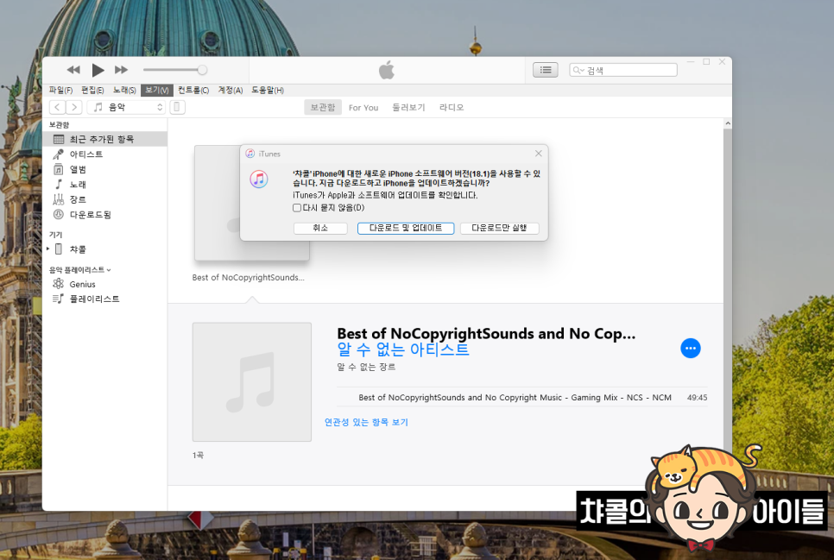Click the rewind previous track icon
The width and height of the screenshot is (834, 560).
(x=73, y=70)
